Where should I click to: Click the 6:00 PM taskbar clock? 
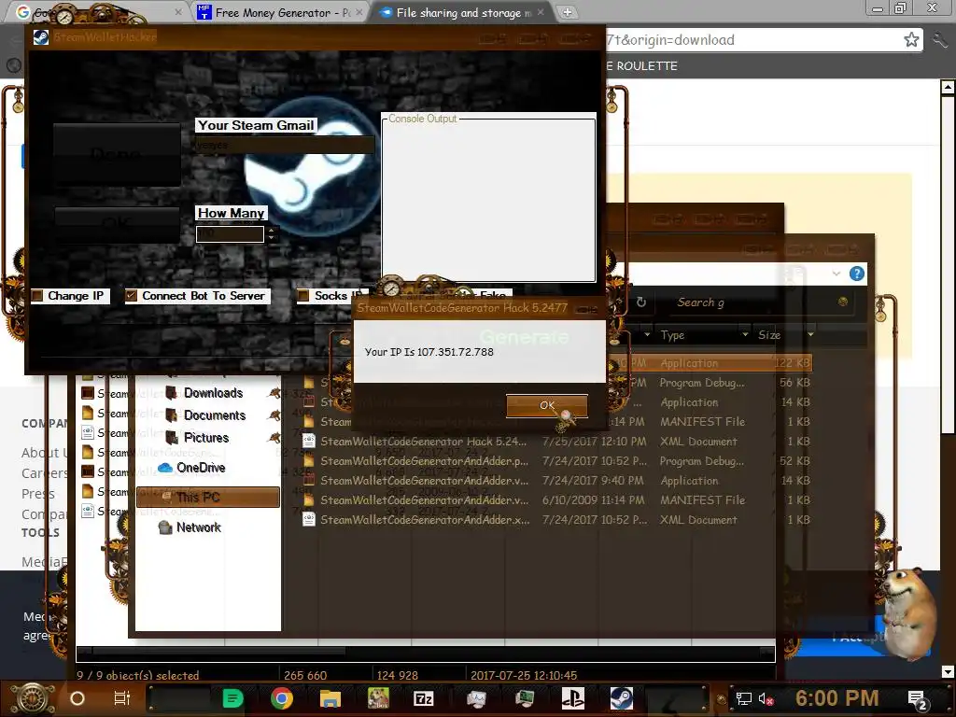tap(836, 698)
